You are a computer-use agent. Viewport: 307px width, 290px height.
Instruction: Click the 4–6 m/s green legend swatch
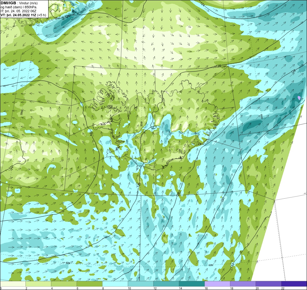click(64, 284)
